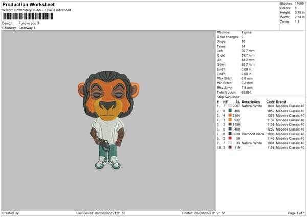307x217 pixels.
Task: Click the 'Brand' column header
Action: click(x=281, y=102)
